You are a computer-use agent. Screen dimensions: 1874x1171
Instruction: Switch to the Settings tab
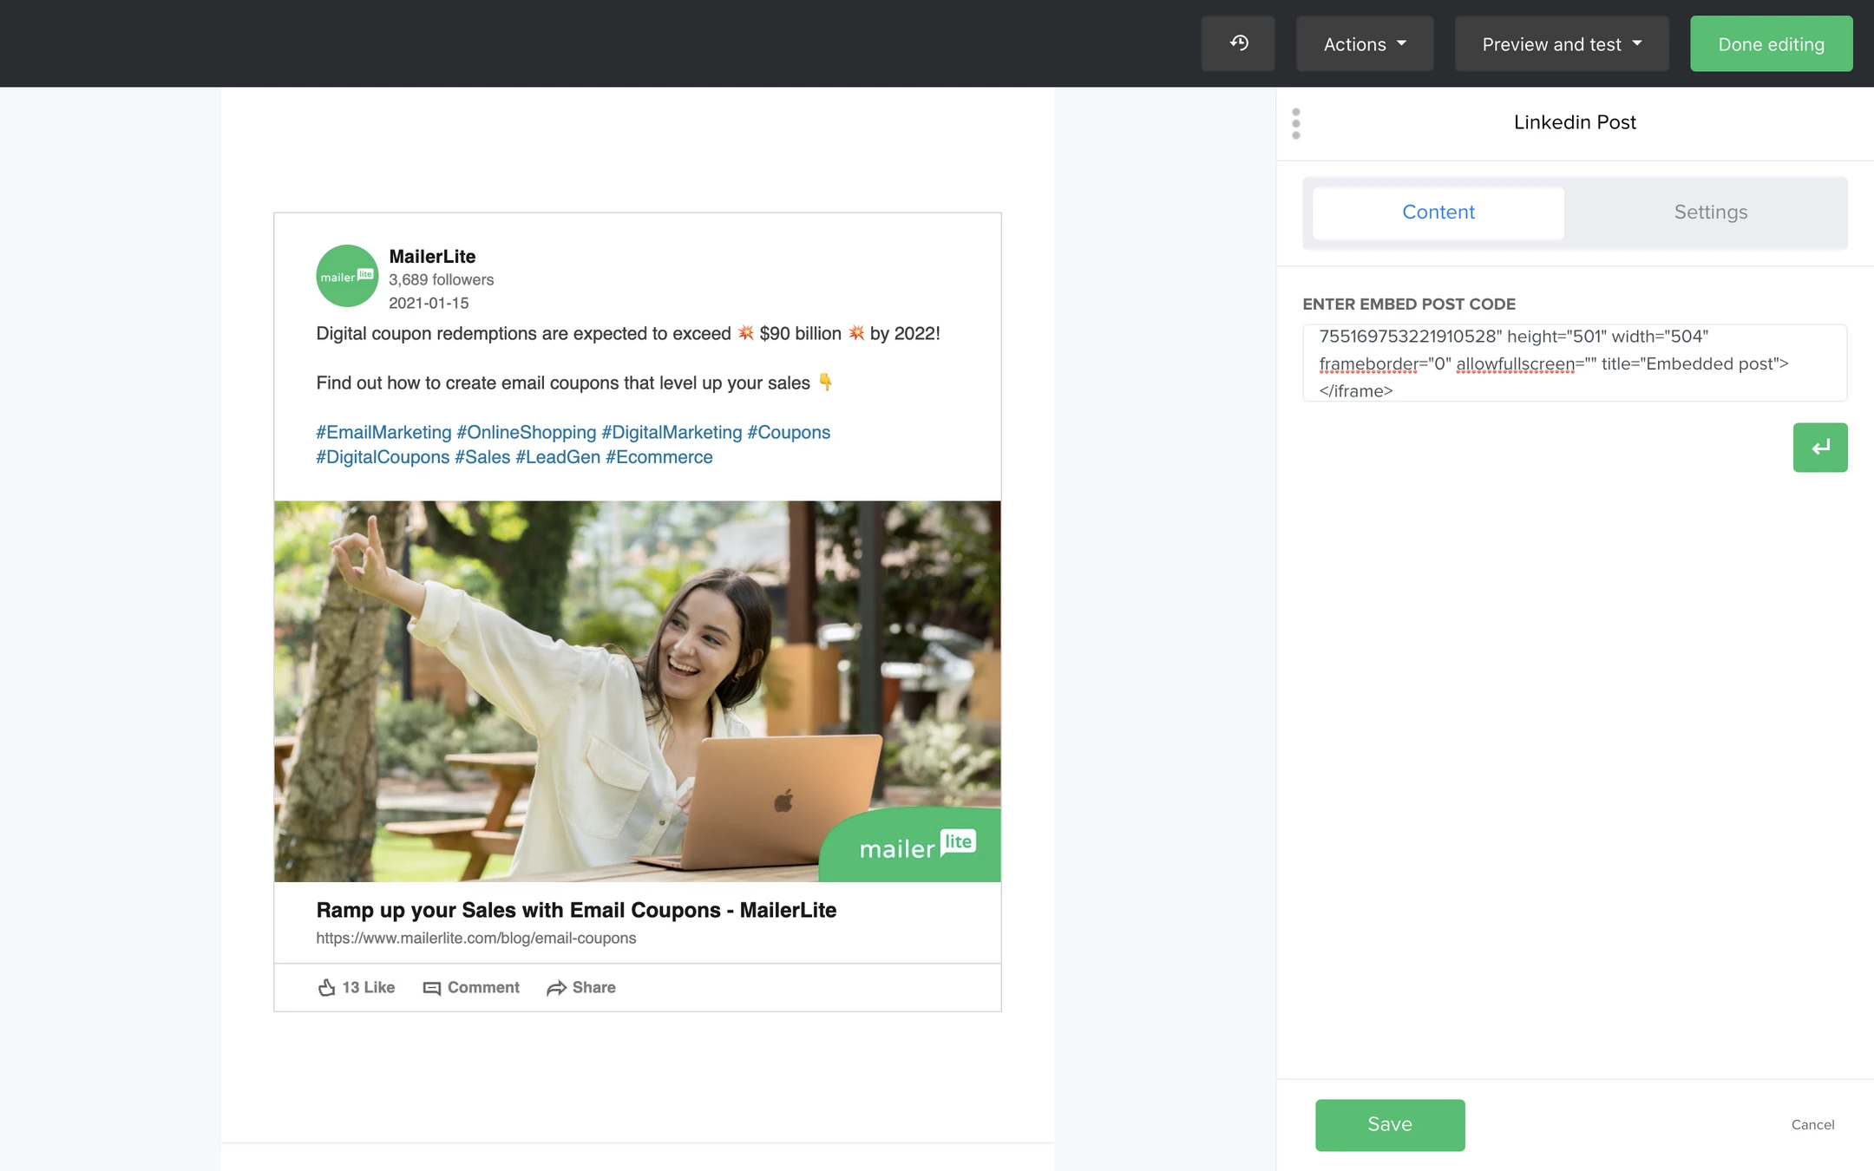[x=1711, y=212]
